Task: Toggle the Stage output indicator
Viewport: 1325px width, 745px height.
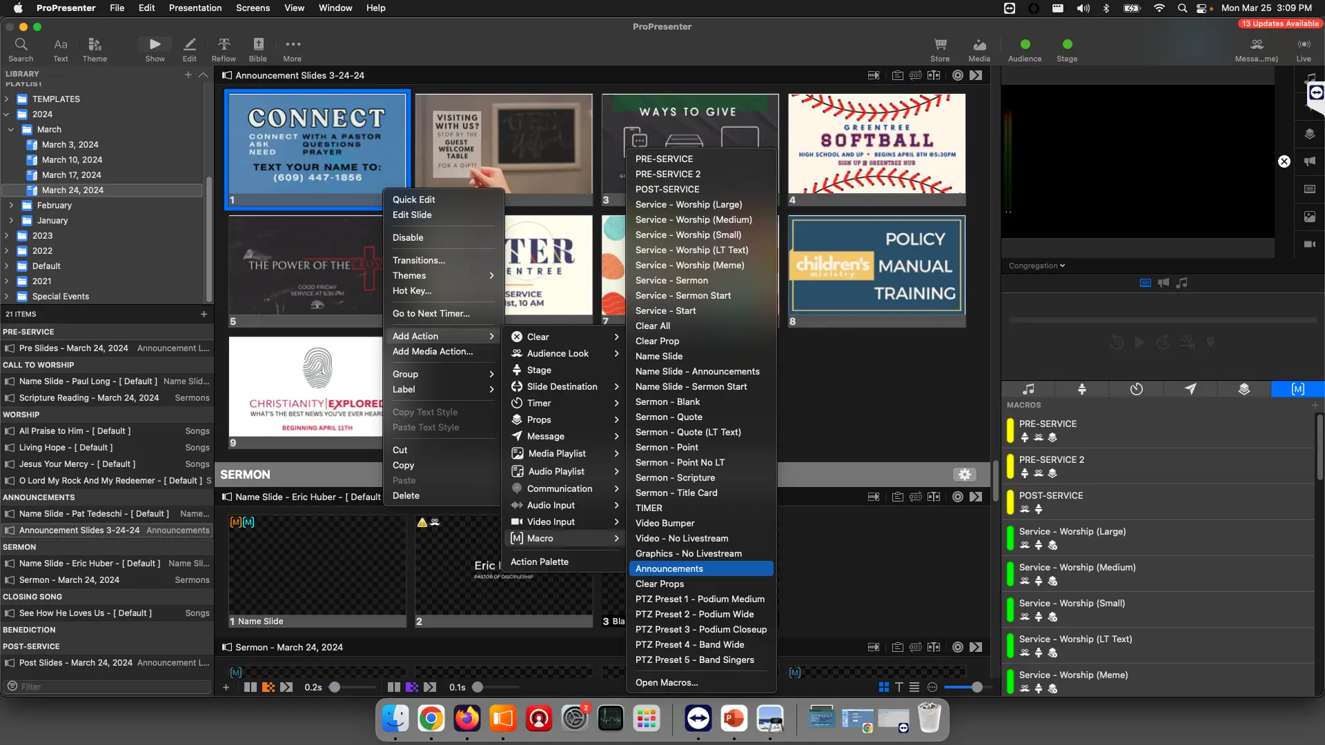Action: (x=1067, y=45)
